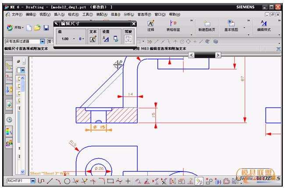Click the Annotation (注释) tool icon

click(x=151, y=24)
